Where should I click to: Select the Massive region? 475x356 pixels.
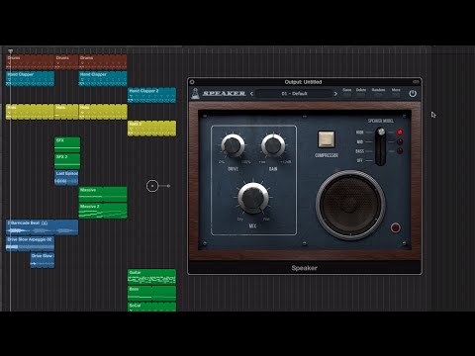(x=103, y=194)
